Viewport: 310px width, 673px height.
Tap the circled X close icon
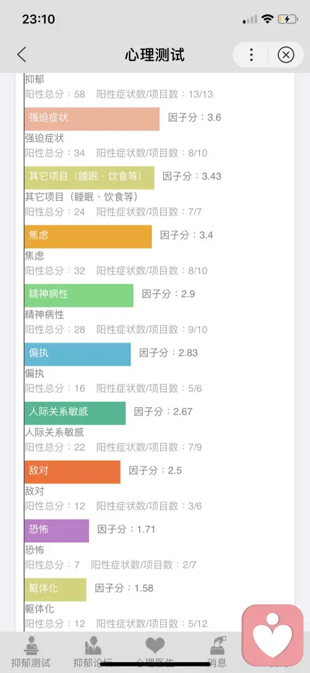tap(285, 55)
